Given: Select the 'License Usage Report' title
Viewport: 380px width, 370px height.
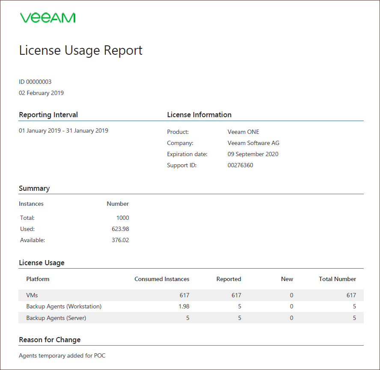Looking at the screenshot, I should pyautogui.click(x=81, y=50).
